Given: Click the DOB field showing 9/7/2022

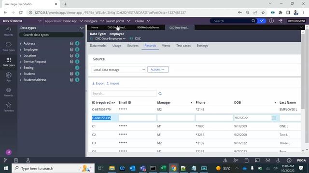Looking at the screenshot, I should (253, 118).
